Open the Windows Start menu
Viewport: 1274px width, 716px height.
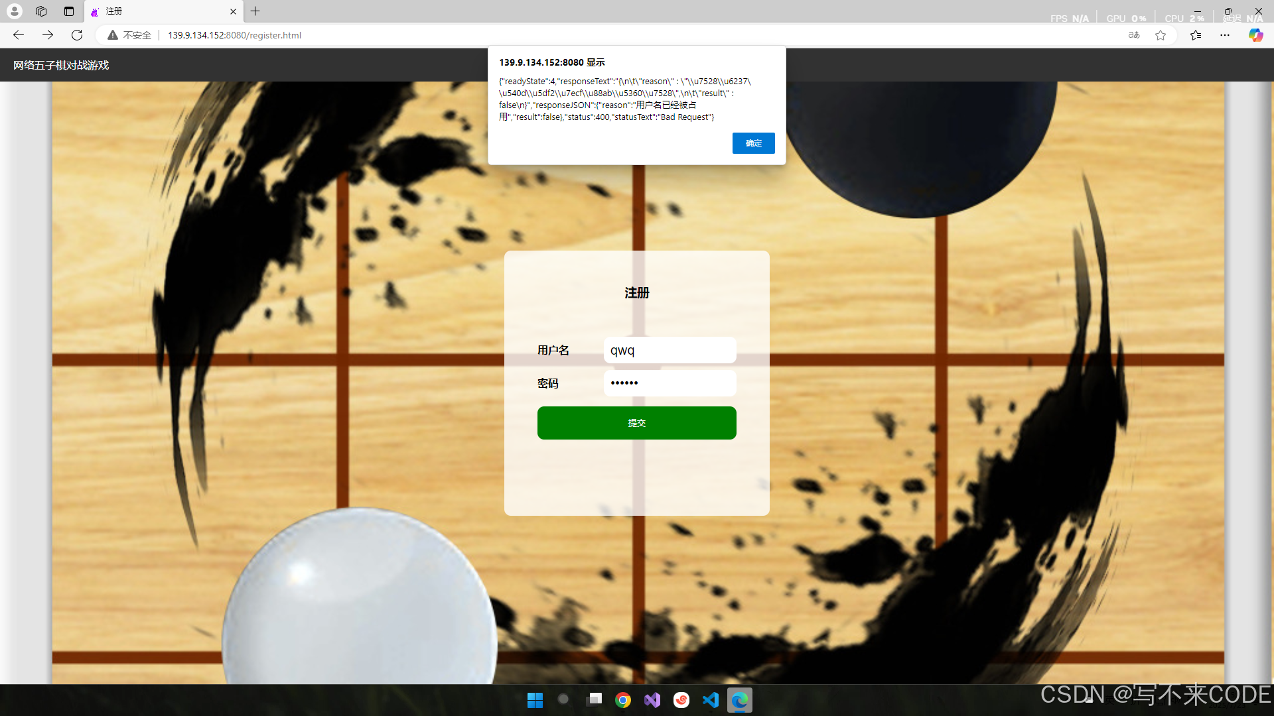535,700
